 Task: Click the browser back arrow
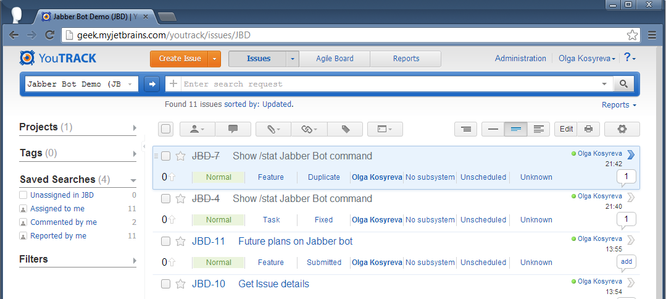14,35
